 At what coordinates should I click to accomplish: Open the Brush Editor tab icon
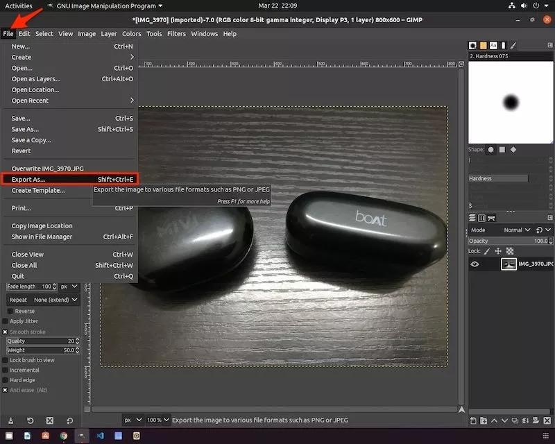[513, 45]
